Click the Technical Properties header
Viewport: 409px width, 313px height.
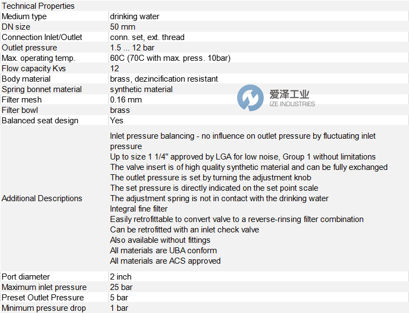38,6
